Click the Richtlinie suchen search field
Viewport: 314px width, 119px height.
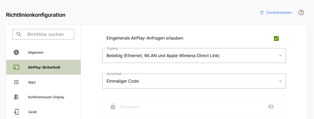coord(43,34)
